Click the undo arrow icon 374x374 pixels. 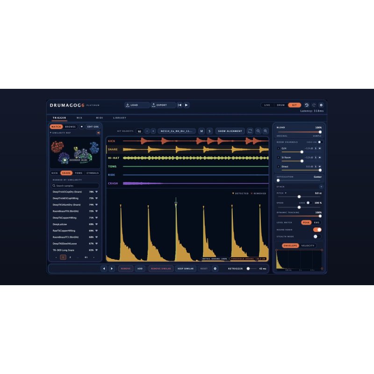click(x=307, y=105)
